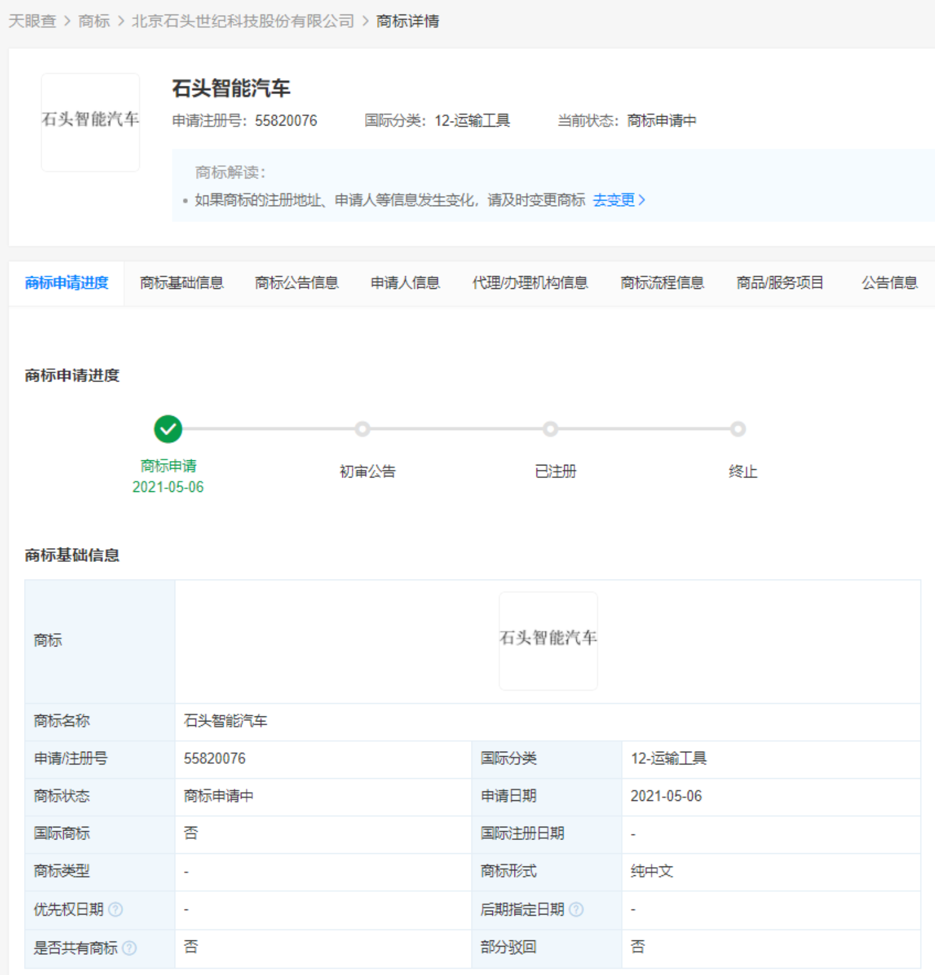
Task: Click the 是否共有商标 value 否
Action: (x=190, y=947)
